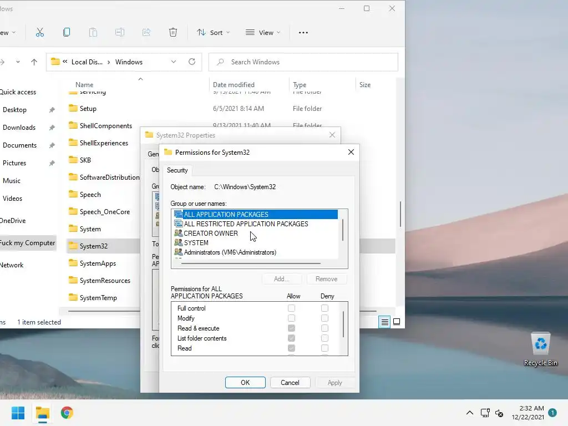Image resolution: width=568 pixels, height=426 pixels.
Task: Go up one folder with the up arrow
Action: coord(34,62)
